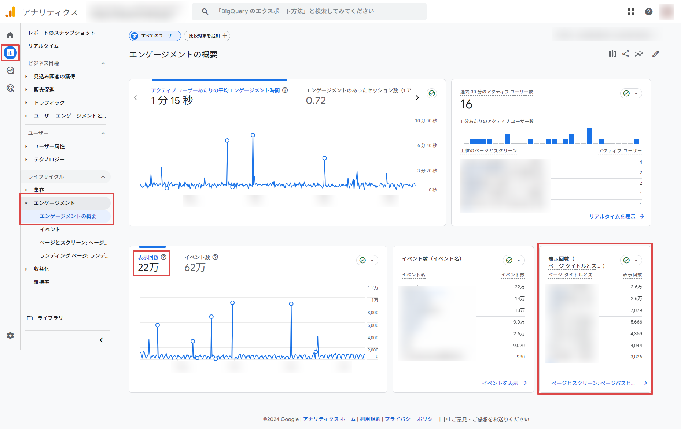Open data quality dropdown on realtime card
681x429 pixels.
coord(631,93)
